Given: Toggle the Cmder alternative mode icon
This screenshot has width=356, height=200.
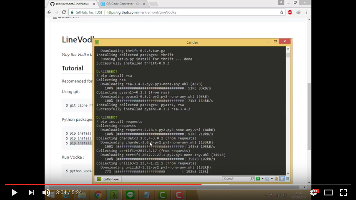Looking at the screenshot, I should pos(282,179).
